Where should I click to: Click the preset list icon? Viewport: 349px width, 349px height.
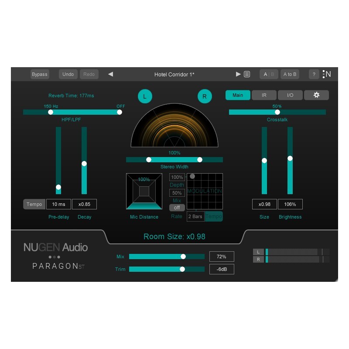point(247,74)
